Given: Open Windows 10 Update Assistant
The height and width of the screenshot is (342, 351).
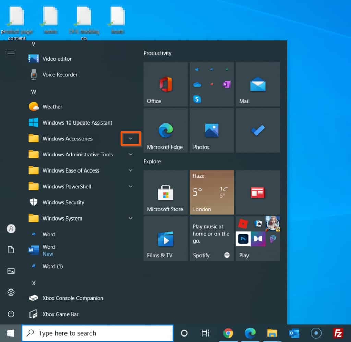Looking at the screenshot, I should [81, 122].
